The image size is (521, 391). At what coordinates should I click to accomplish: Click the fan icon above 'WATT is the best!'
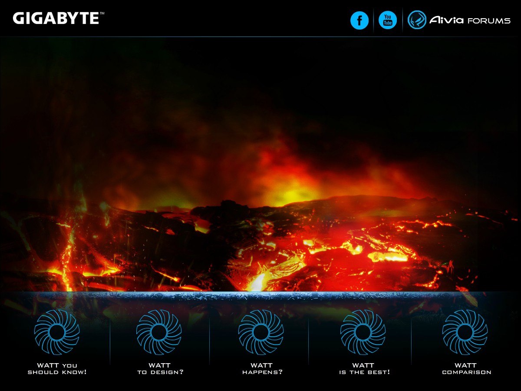[363, 332]
